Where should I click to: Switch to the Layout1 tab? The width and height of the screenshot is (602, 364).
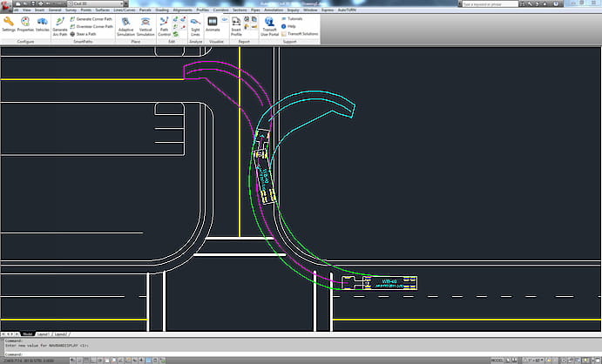[x=44, y=334]
